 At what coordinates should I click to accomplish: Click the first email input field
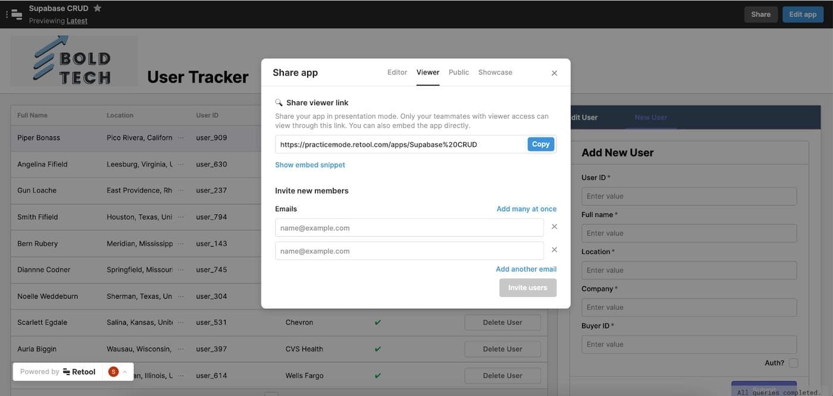coord(409,228)
